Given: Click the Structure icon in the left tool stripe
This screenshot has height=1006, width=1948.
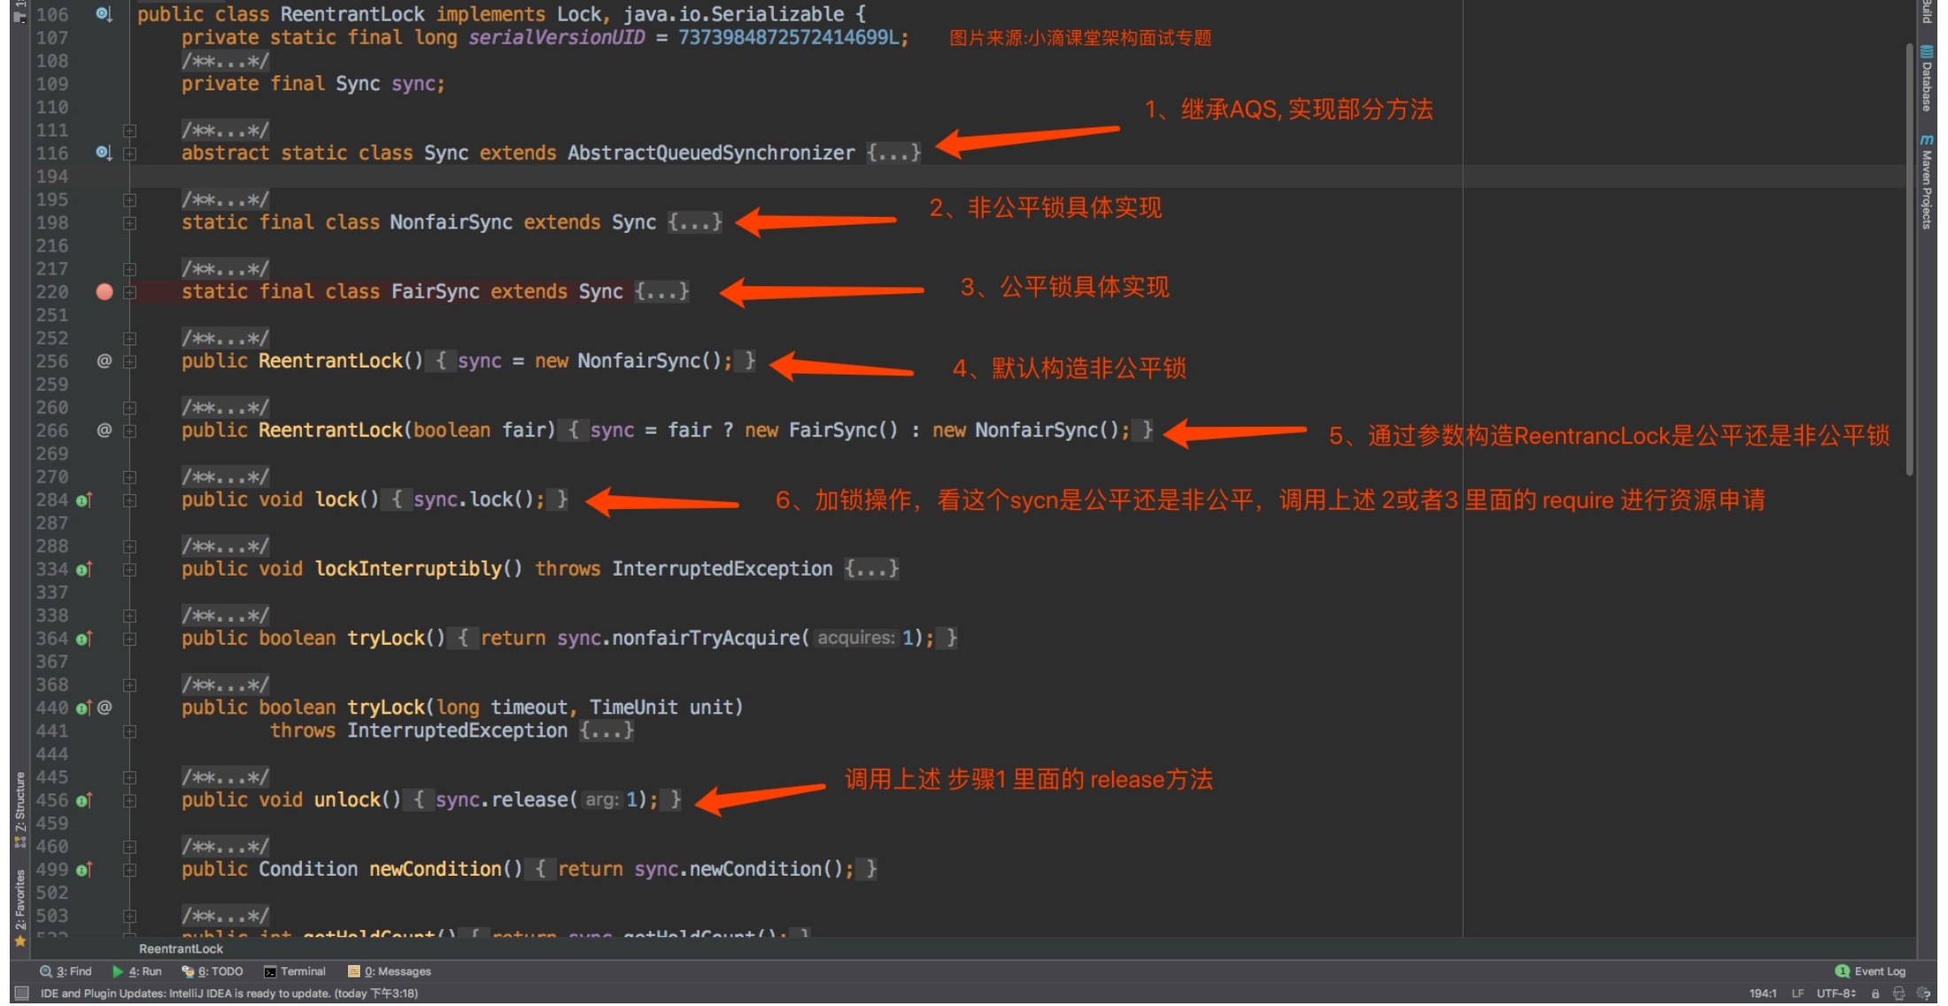Looking at the screenshot, I should click(x=20, y=841).
